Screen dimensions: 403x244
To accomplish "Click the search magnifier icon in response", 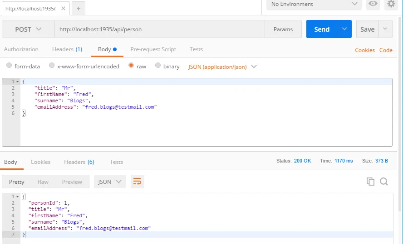I will tap(384, 182).
